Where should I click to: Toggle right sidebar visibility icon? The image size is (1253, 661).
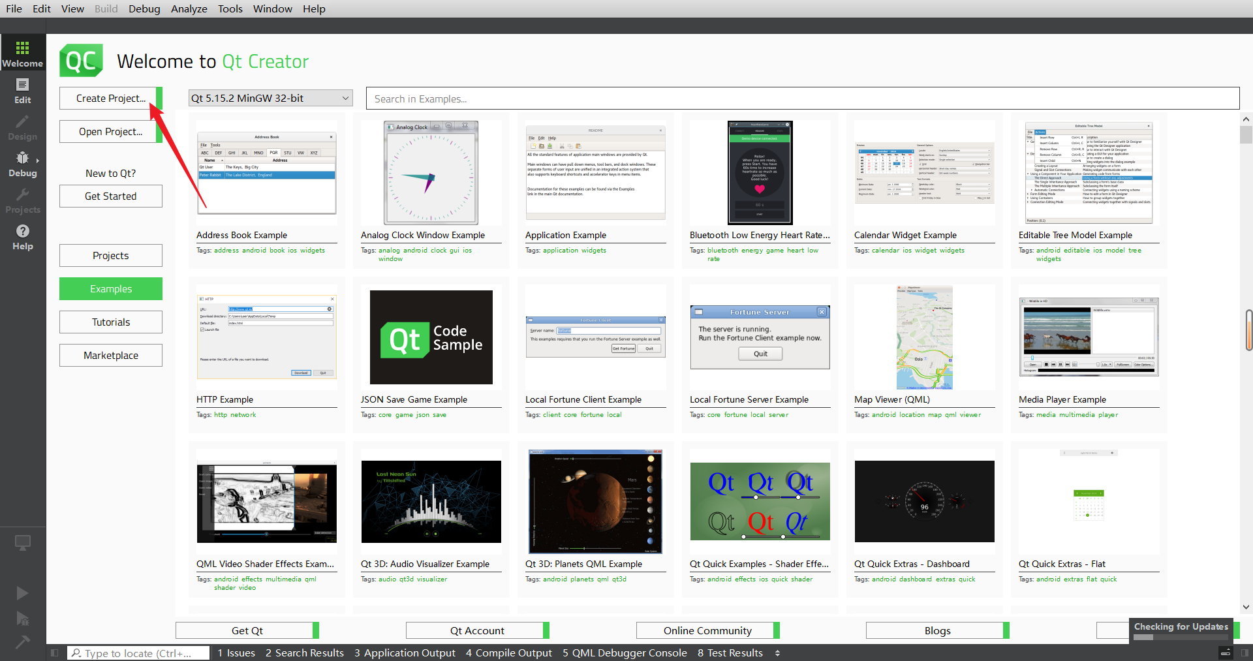point(1244,653)
